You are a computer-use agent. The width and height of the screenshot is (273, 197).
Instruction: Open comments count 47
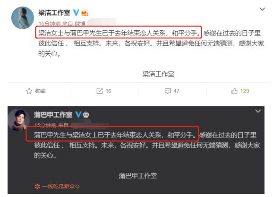click(x=172, y=91)
